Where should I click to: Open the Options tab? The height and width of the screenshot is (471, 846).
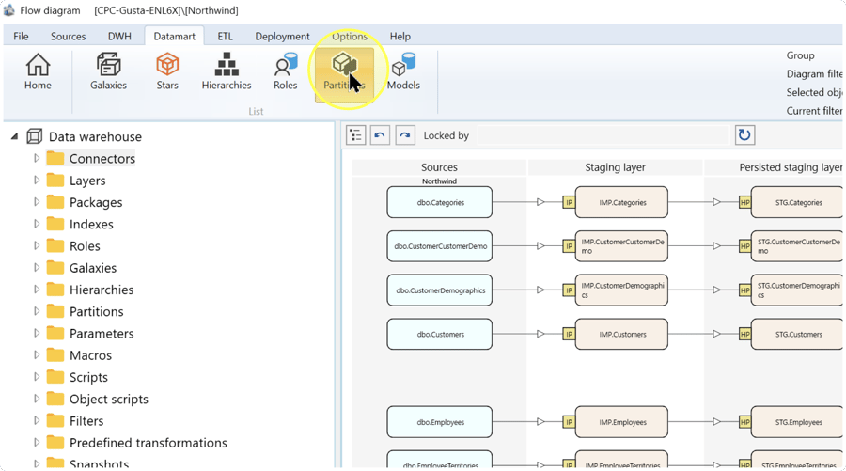350,36
